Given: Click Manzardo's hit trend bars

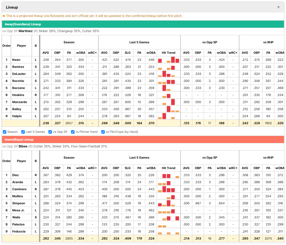Looking at the screenshot, I should (169, 102).
